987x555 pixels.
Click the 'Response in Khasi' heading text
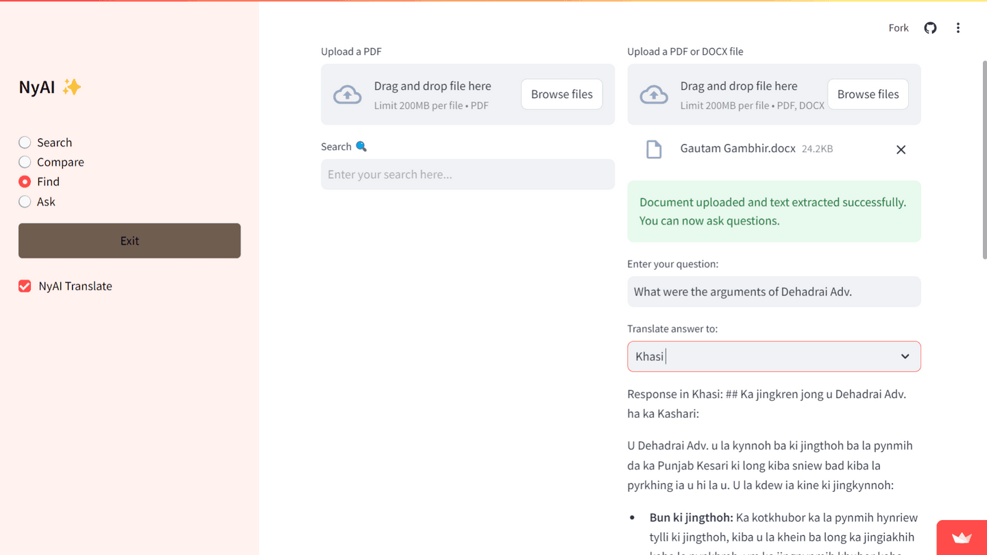point(766,404)
